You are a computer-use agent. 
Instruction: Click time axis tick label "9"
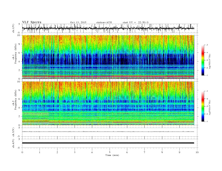coord(179,152)
